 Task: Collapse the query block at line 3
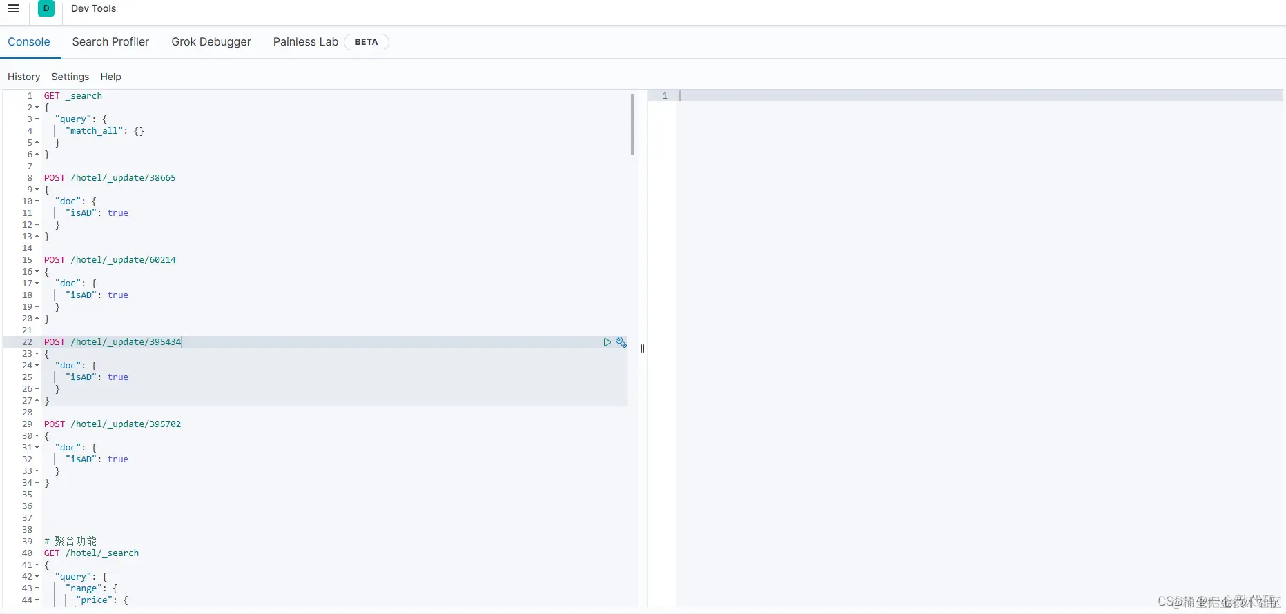tap(37, 119)
